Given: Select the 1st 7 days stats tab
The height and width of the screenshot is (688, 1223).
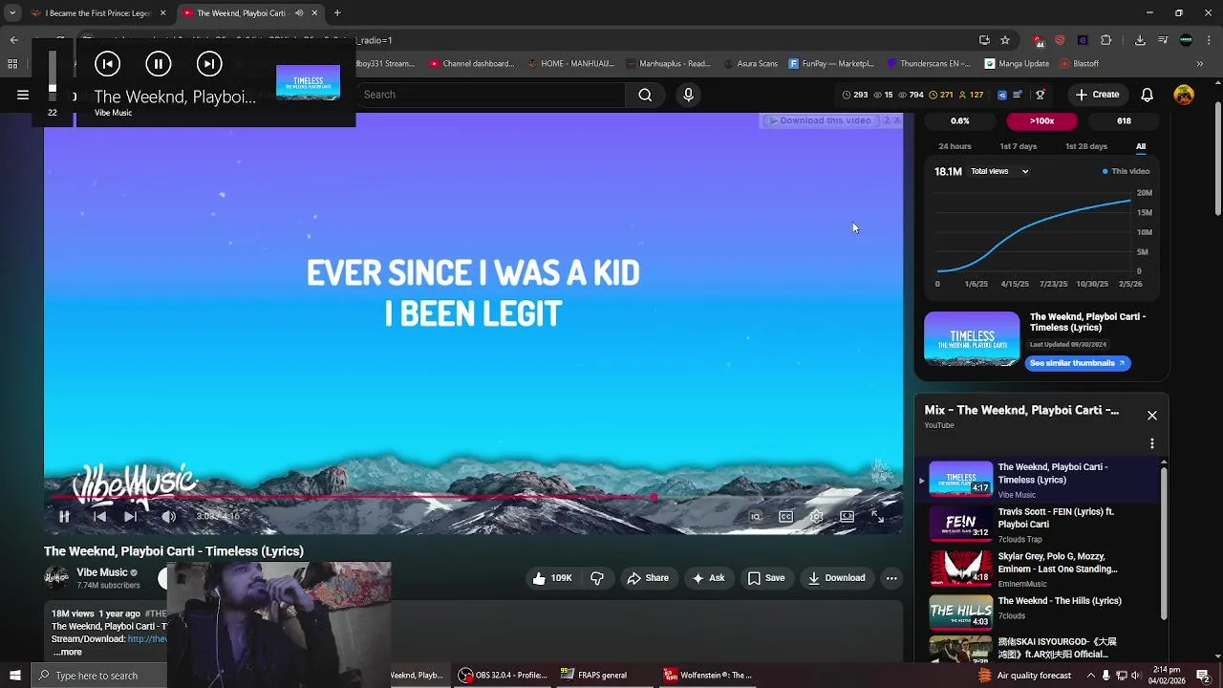Looking at the screenshot, I should click(1018, 146).
